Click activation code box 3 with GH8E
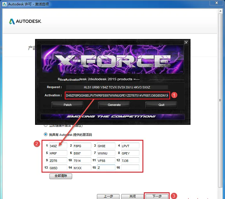The height and width of the screenshot is (199, 225). pyautogui.click(x=106, y=146)
